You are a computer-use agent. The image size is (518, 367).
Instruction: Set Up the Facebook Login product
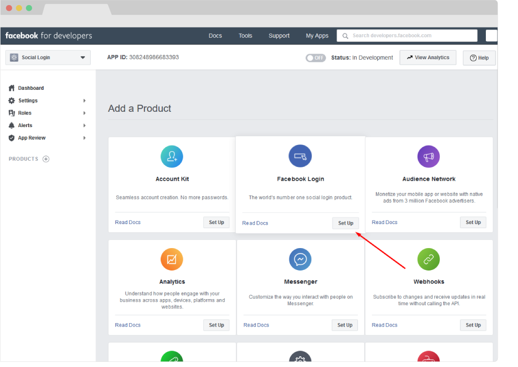click(x=346, y=223)
